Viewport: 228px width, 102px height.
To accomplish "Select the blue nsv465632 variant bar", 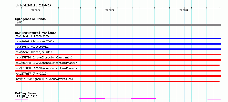I will click(x=118, y=38).
